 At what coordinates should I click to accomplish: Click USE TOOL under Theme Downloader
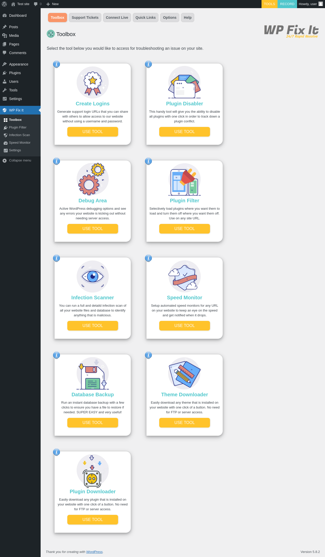click(185, 423)
